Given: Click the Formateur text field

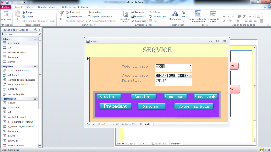Looking at the screenshot, I should coord(173,81).
